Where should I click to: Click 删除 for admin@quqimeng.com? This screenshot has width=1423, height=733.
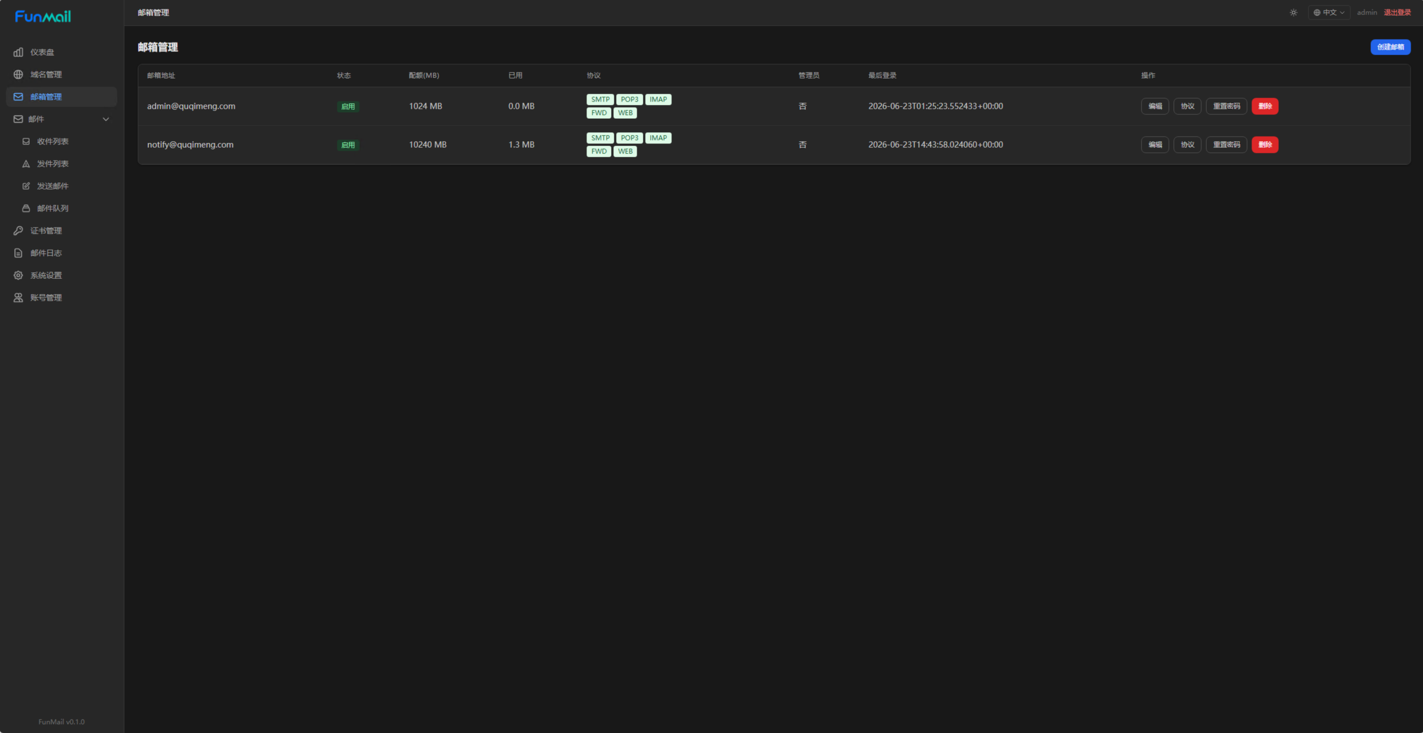[x=1265, y=106]
